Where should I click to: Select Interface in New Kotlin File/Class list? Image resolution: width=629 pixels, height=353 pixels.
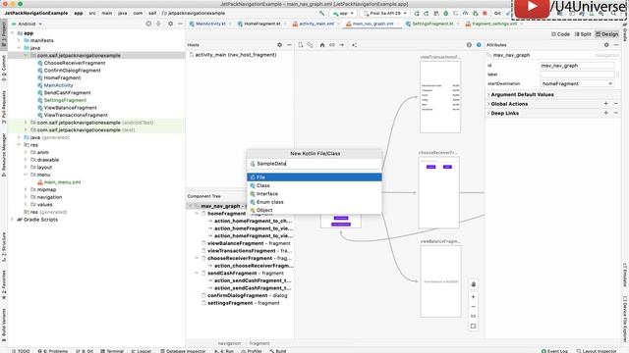tap(314, 194)
